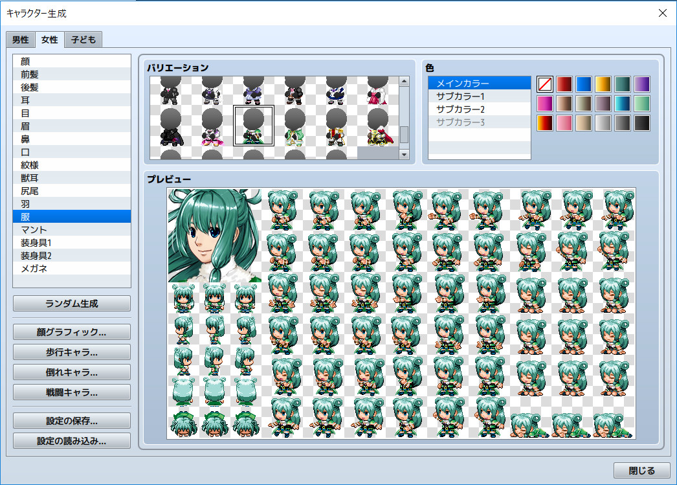Click the variation list scrollbar down arrow
The image size is (677, 485).
pyautogui.click(x=405, y=153)
